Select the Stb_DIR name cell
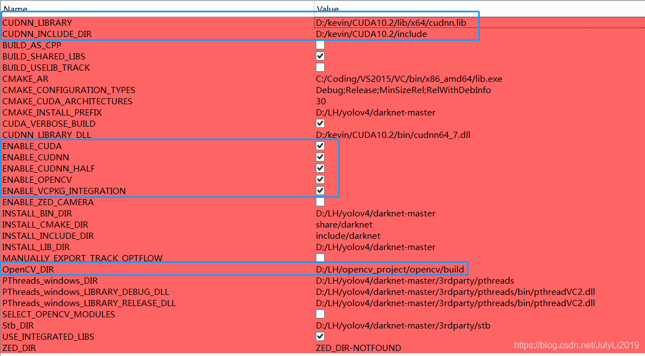The width and height of the screenshot is (645, 356). [18, 326]
